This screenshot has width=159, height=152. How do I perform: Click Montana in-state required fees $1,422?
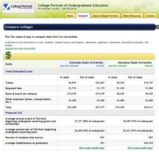[120, 88]
